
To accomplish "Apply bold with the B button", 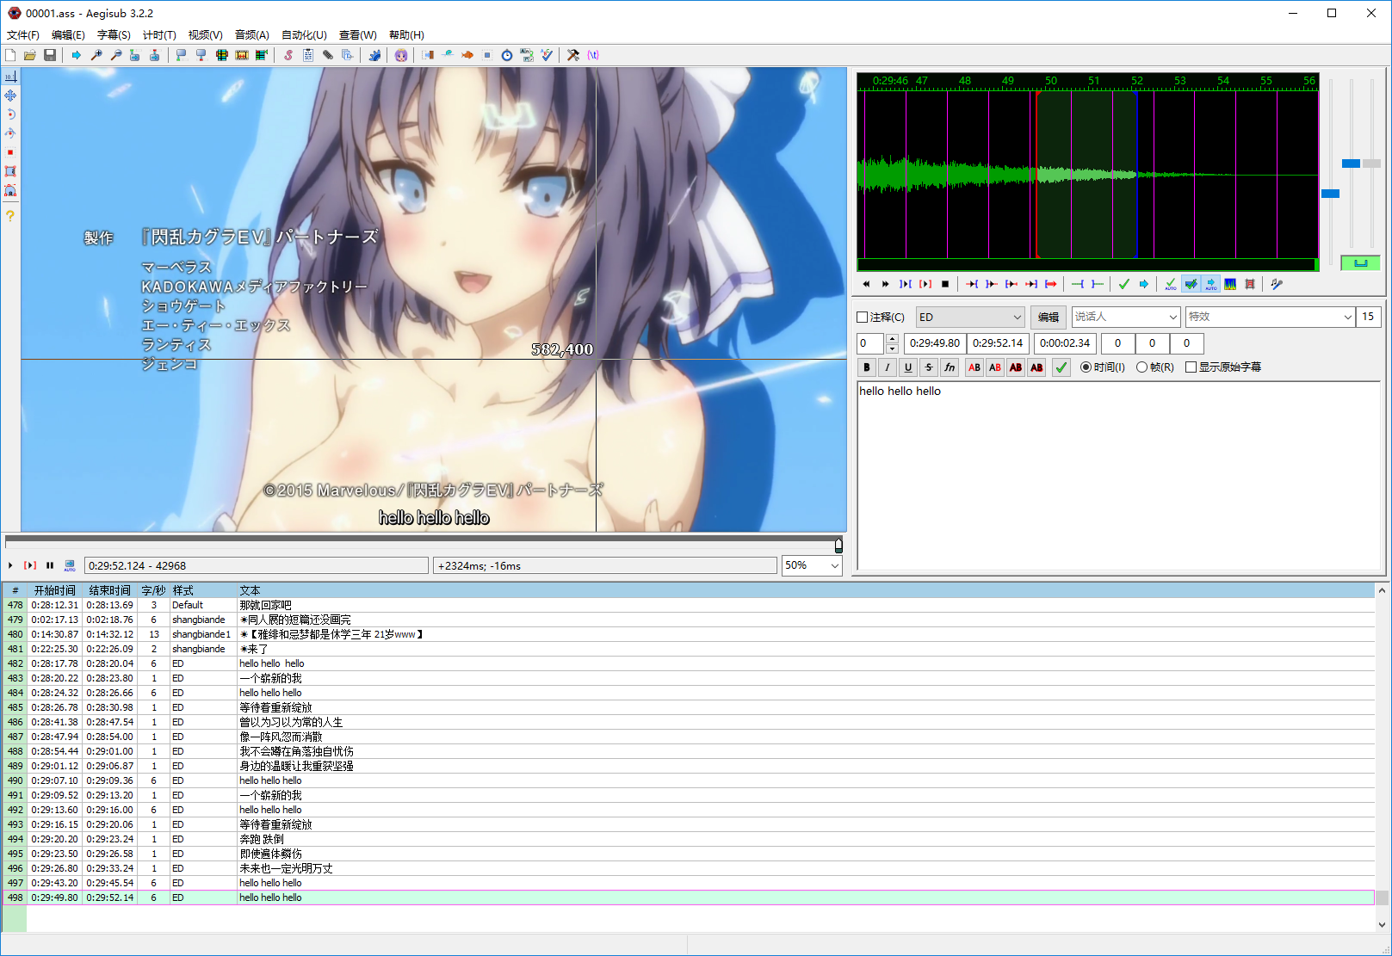I will tap(867, 367).
